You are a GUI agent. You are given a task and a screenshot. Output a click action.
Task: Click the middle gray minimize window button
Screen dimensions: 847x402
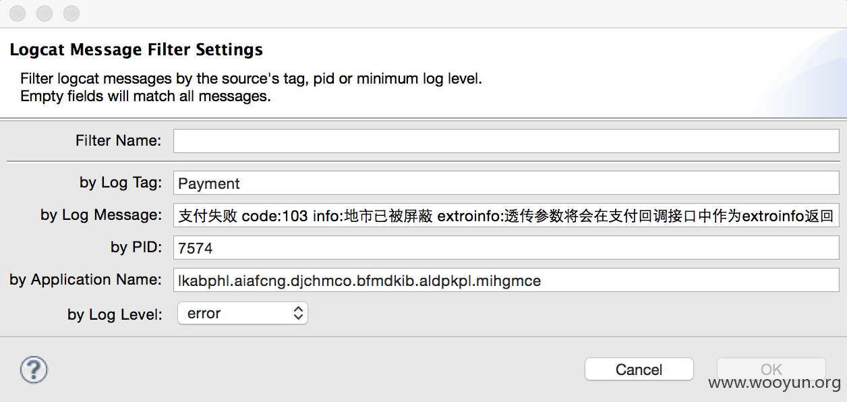point(45,13)
